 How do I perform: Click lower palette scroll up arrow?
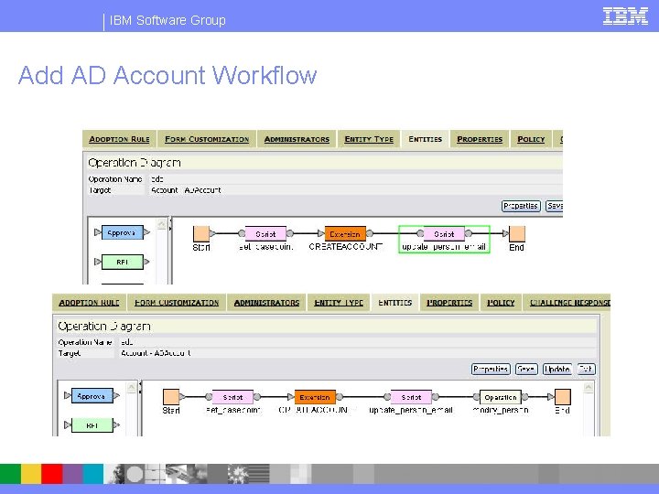point(131,387)
